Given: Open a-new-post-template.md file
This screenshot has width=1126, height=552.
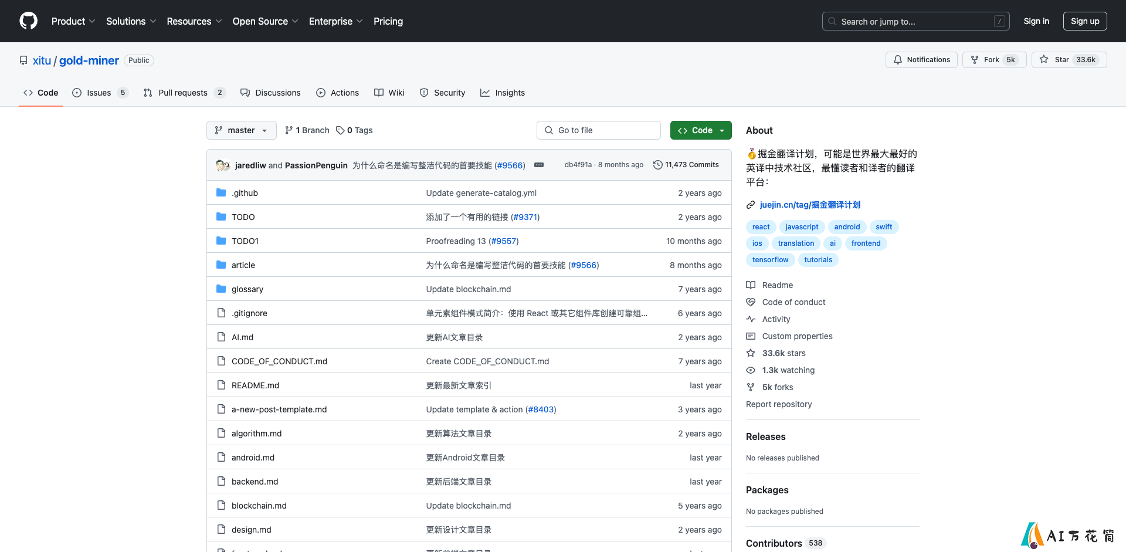Looking at the screenshot, I should 279,409.
